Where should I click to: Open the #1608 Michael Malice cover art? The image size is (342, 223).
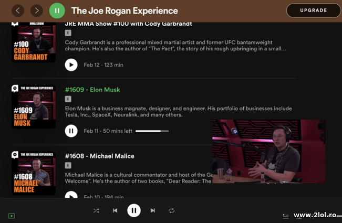coord(34,173)
